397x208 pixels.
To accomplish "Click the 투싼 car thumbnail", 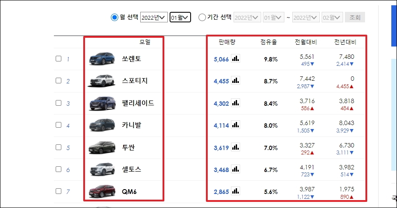I will point(102,147).
